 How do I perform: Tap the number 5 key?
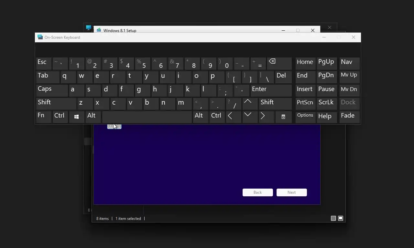coord(143,64)
